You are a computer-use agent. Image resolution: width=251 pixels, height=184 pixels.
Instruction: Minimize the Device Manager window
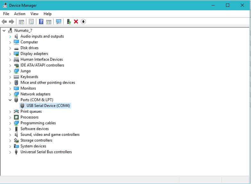point(213,5)
